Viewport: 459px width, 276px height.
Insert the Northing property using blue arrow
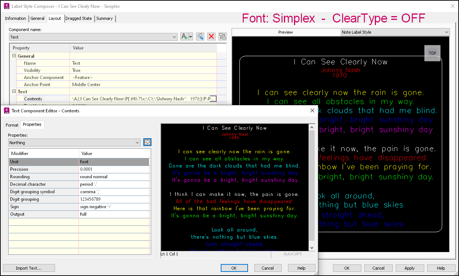147,142
